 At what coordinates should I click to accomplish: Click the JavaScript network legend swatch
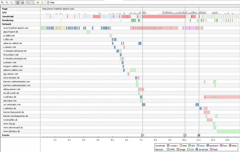(x=197, y=149)
